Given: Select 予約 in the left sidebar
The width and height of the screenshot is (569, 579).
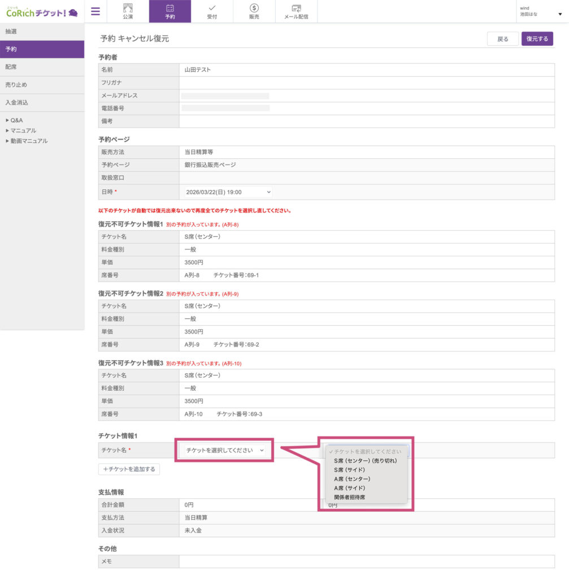Looking at the screenshot, I should 42,49.
